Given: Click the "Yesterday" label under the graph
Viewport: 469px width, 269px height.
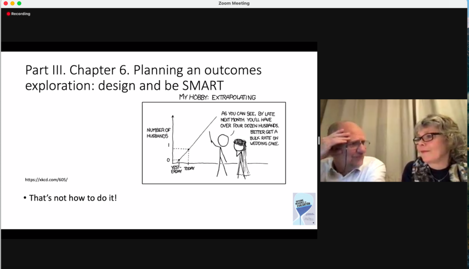Looking at the screenshot, I should coord(176,170).
